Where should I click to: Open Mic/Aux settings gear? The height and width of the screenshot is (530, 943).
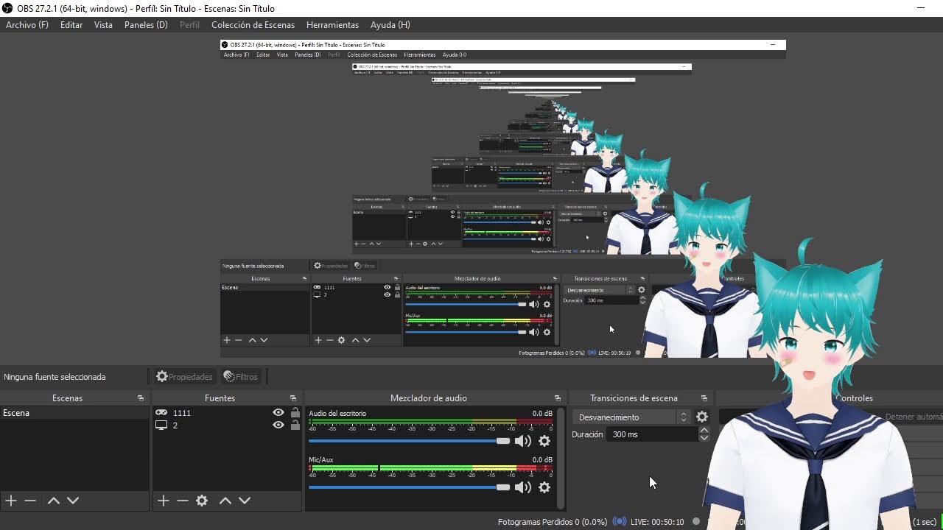(x=544, y=487)
